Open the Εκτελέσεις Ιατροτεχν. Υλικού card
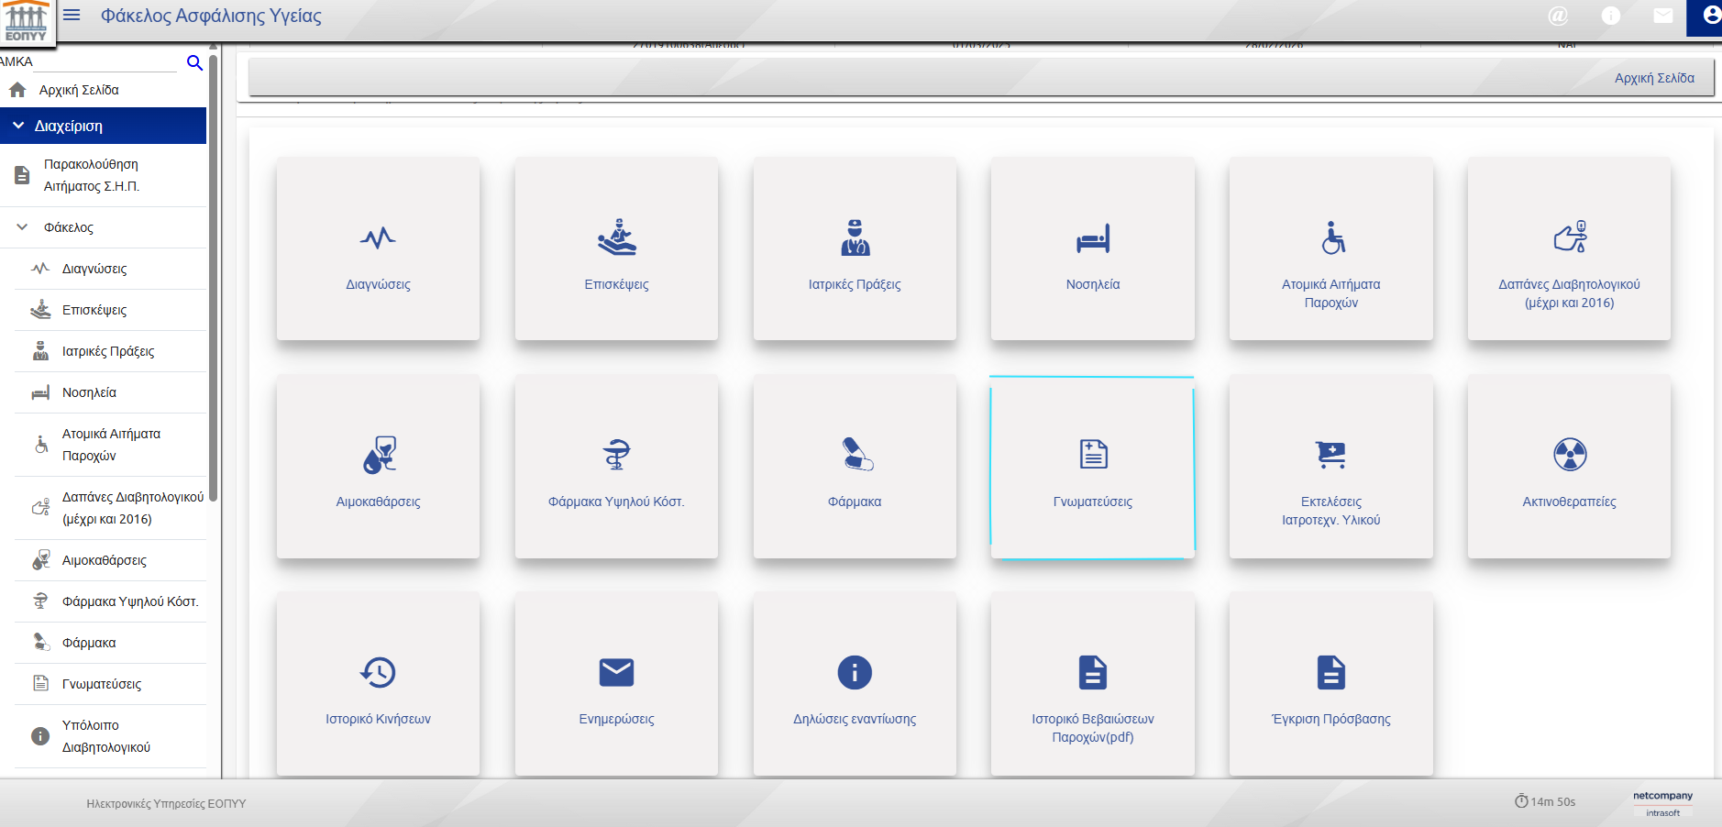Screen dimensions: 1722x827 [x=1331, y=466]
